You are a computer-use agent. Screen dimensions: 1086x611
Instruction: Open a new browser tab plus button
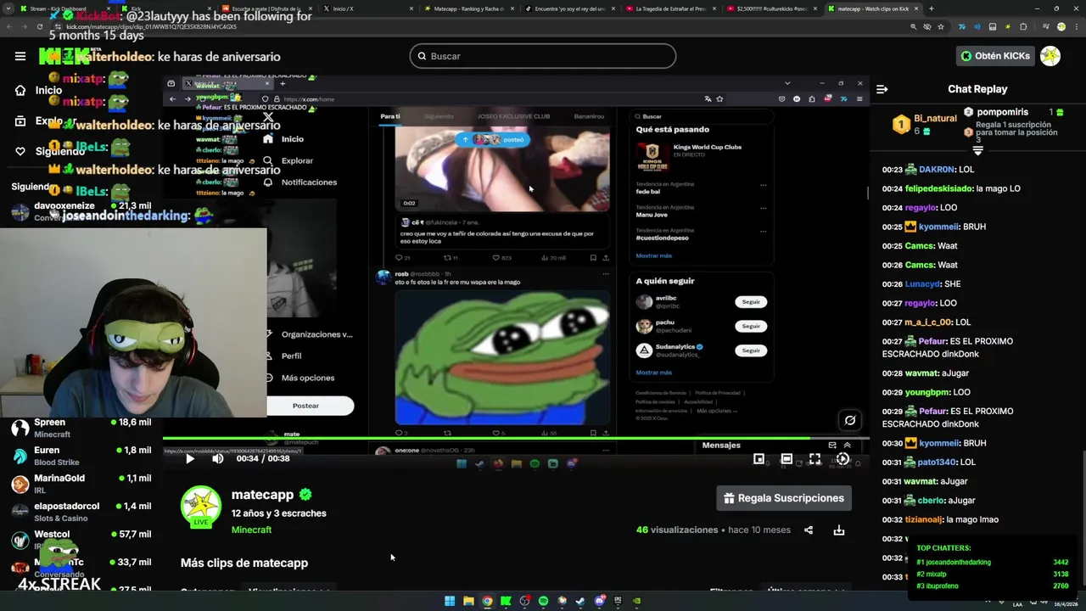click(x=932, y=8)
